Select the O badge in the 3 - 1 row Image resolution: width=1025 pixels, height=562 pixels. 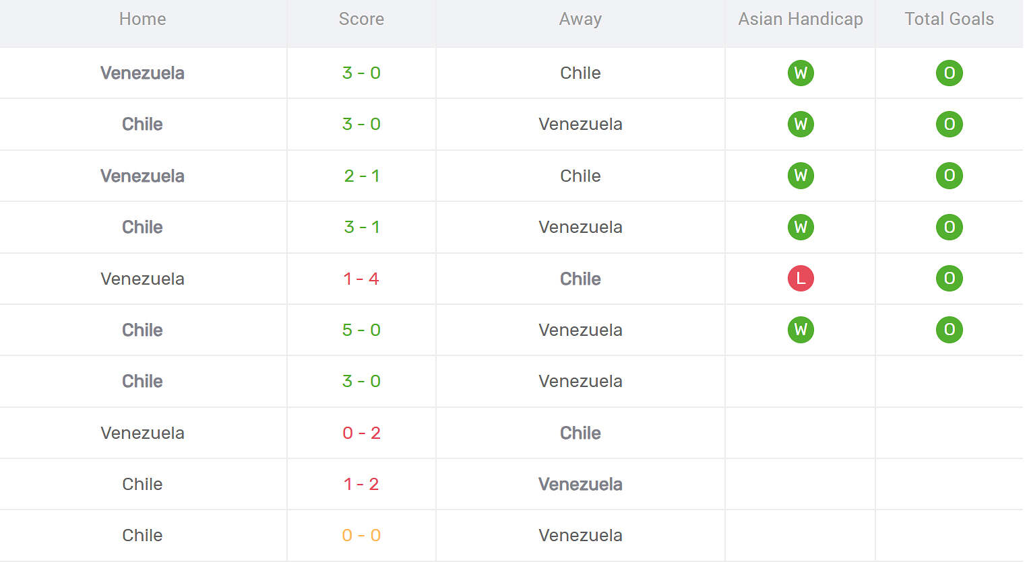[x=949, y=227]
